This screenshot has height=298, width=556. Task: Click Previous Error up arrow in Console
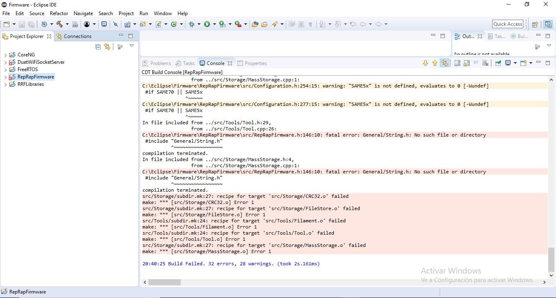[434, 63]
